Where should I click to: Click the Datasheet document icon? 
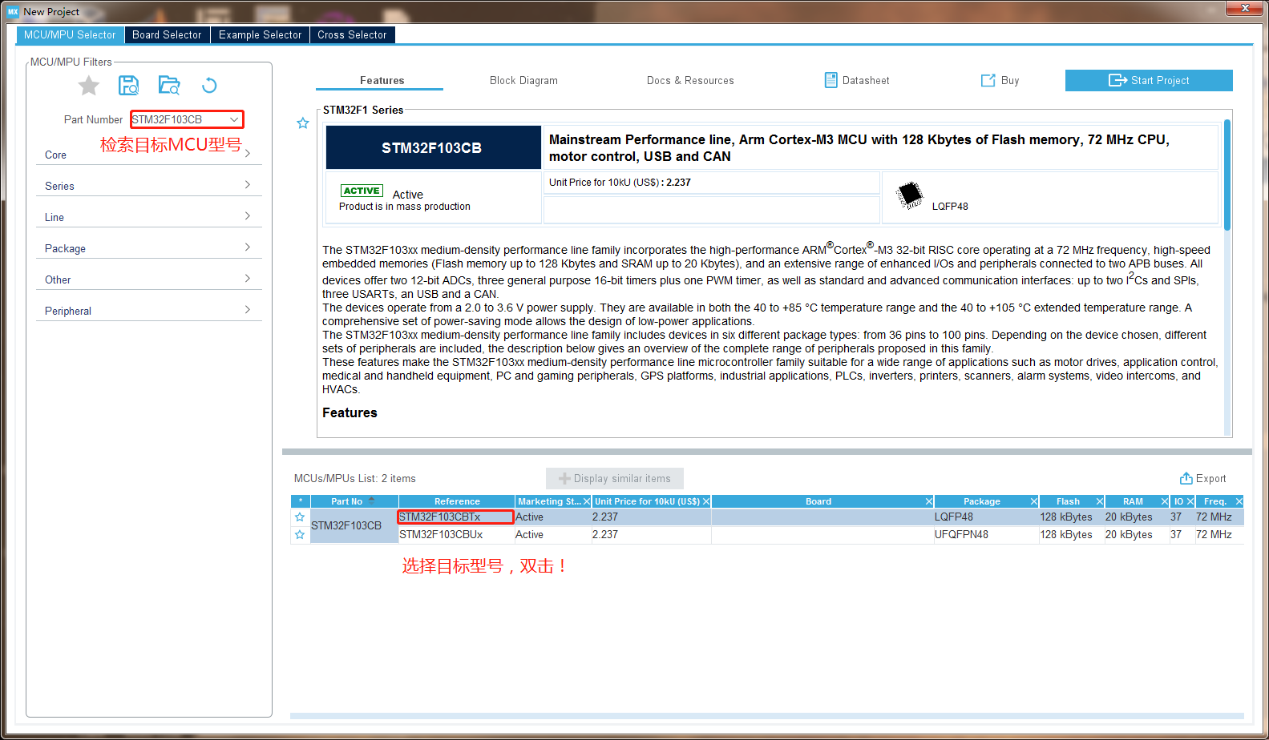coord(831,80)
